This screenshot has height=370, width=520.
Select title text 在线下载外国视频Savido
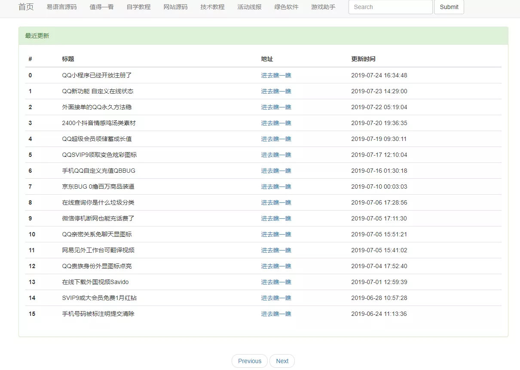coord(95,282)
